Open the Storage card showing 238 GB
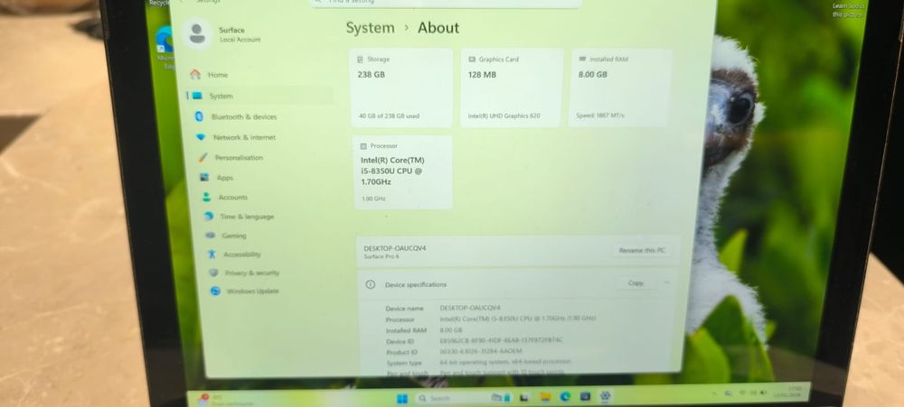Viewport: 904px width, 407px height. pyautogui.click(x=402, y=88)
